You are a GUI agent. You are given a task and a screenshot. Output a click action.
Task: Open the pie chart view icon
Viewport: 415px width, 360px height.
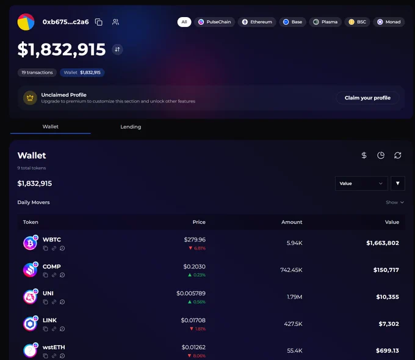tap(381, 155)
